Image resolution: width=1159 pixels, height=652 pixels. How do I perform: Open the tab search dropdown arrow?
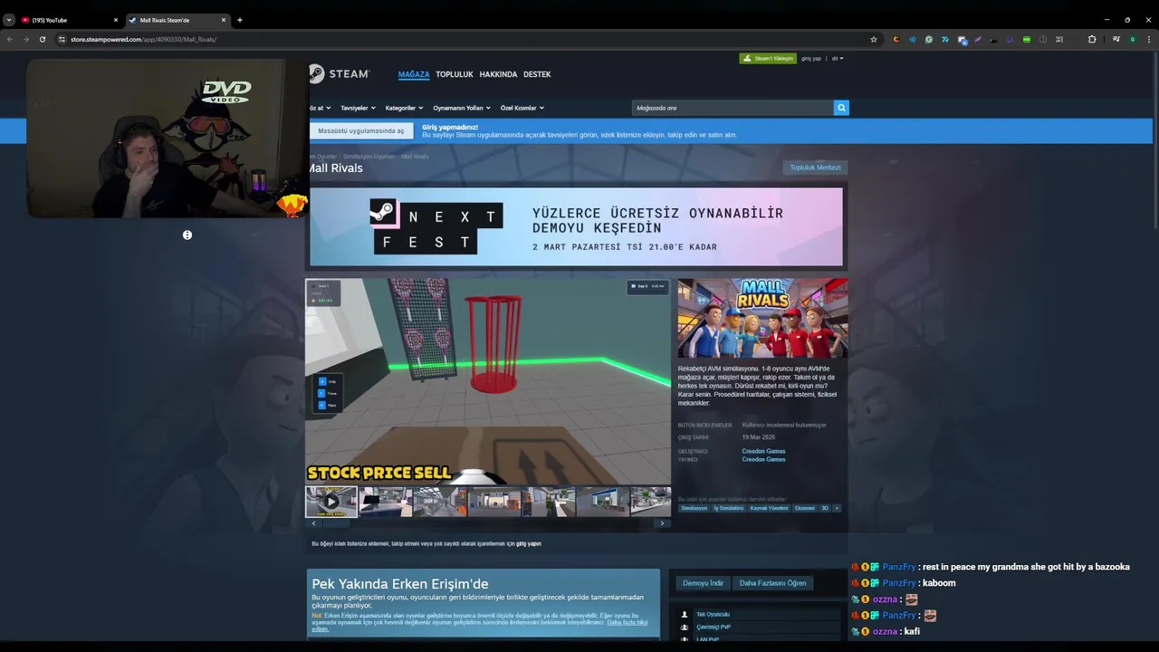[x=9, y=20]
